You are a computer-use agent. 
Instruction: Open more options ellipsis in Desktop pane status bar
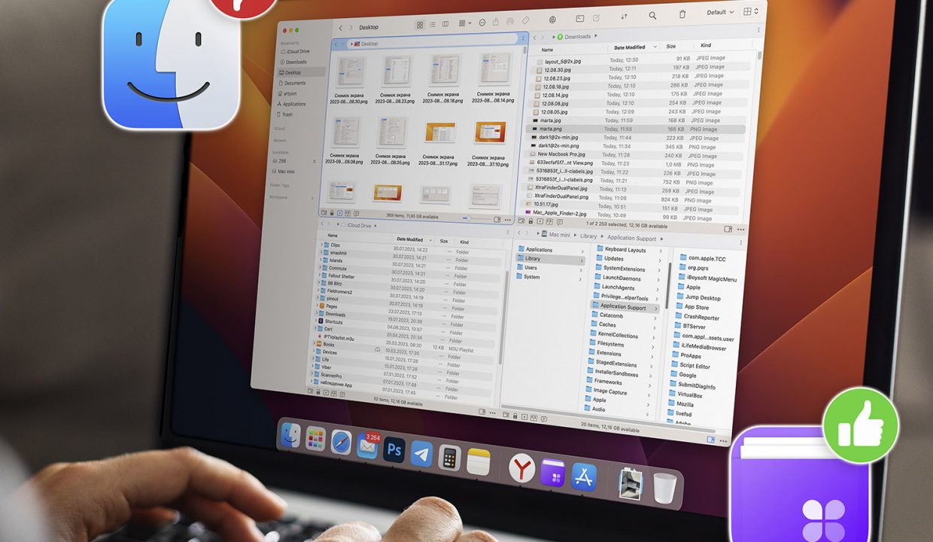pos(508,220)
